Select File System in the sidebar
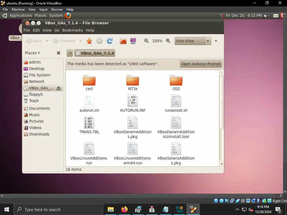This screenshot has width=287, height=215. point(43,75)
